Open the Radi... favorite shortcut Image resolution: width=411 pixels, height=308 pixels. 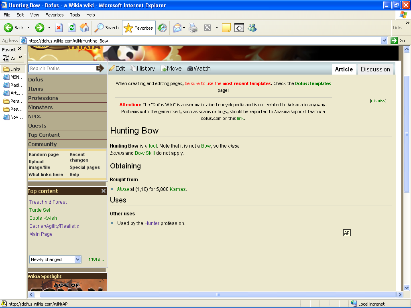(x=13, y=85)
